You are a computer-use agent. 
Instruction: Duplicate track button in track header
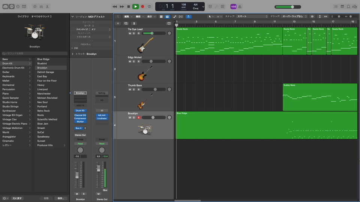[126, 23]
